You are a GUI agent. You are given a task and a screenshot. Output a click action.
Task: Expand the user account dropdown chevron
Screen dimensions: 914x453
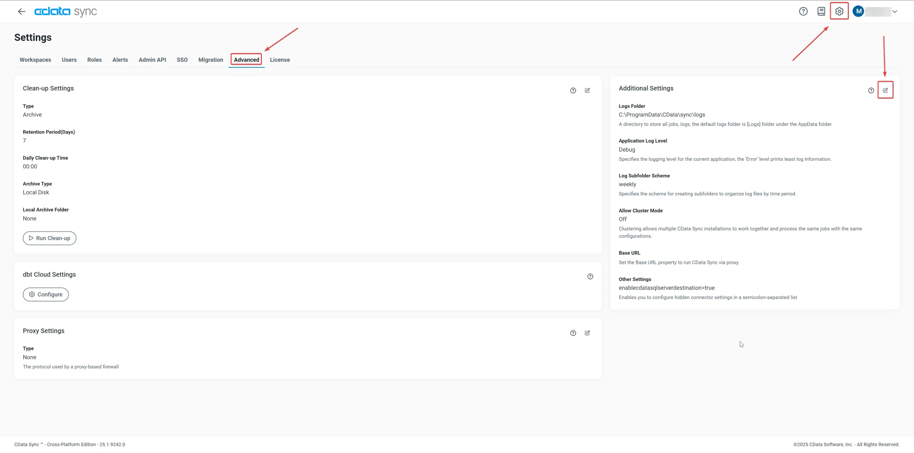pos(894,12)
